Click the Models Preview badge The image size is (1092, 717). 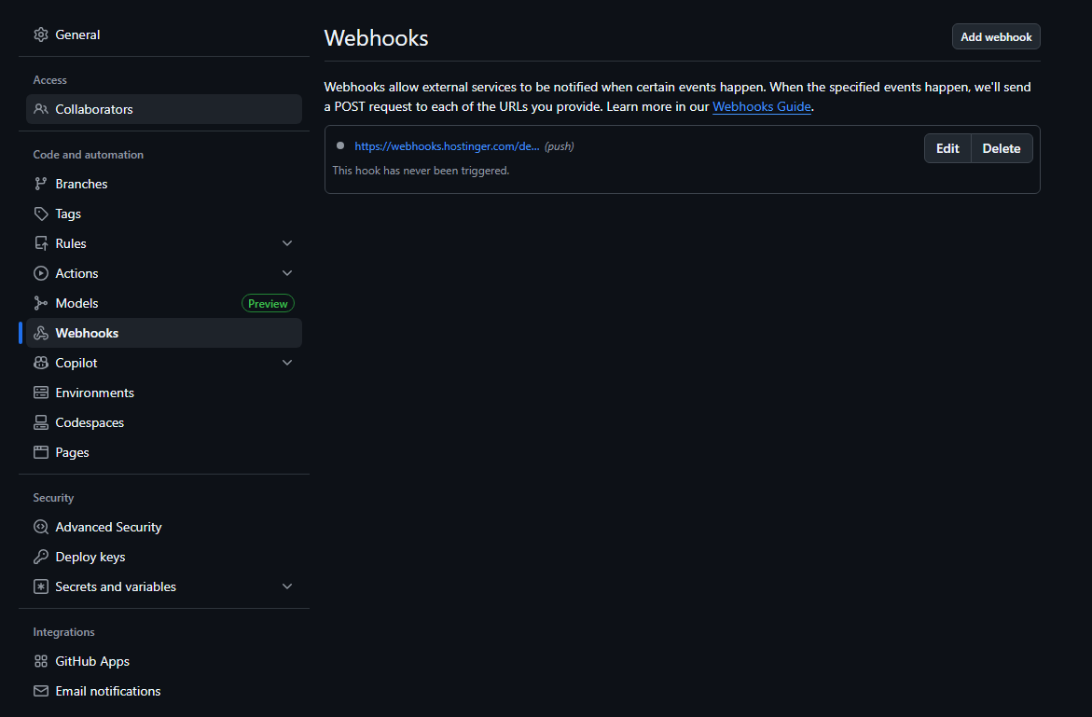[268, 302]
